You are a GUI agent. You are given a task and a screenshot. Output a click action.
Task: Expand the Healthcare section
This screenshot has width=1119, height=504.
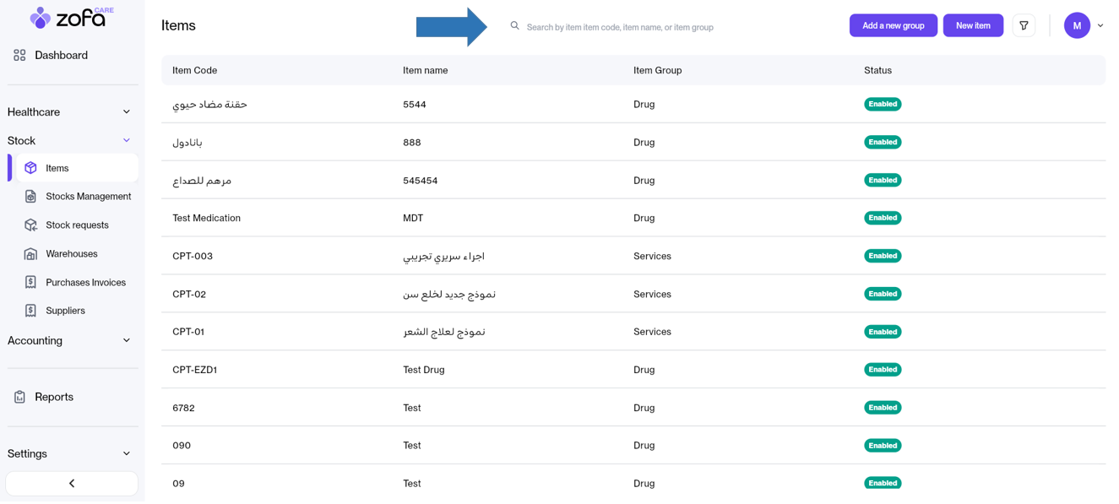(72, 112)
